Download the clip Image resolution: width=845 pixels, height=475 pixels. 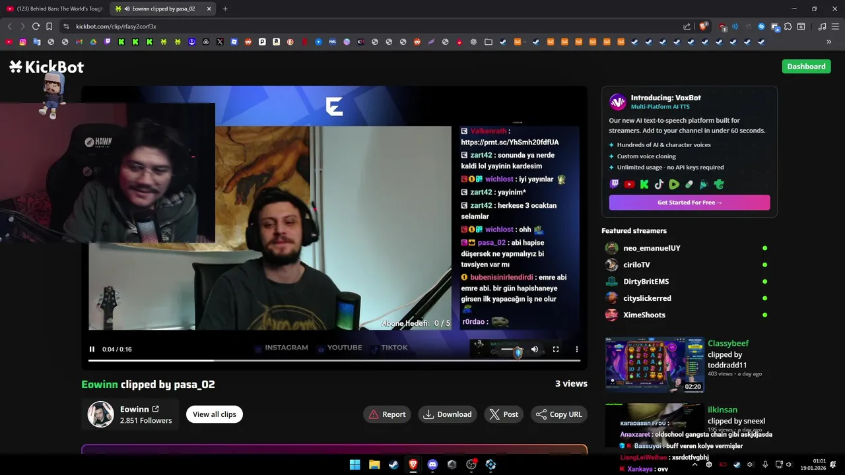pyautogui.click(x=447, y=414)
